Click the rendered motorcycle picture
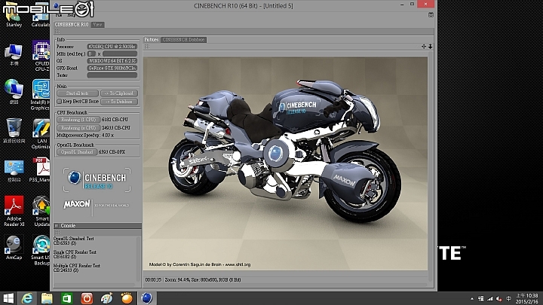 click(x=286, y=163)
